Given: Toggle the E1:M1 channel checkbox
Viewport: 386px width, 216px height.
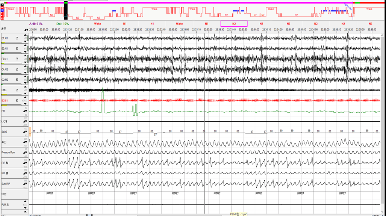Looking at the screenshot, I should [17, 38].
